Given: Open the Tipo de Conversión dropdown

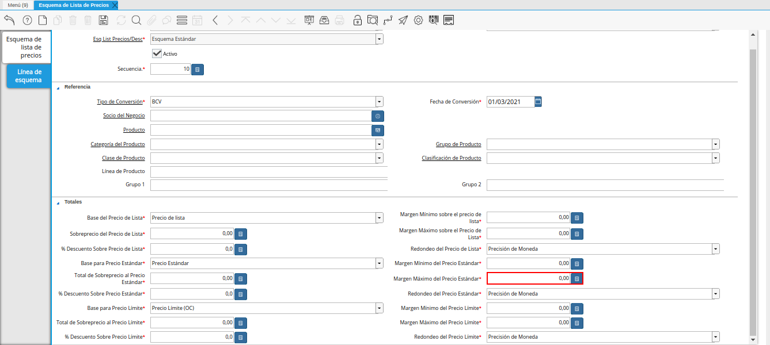Looking at the screenshot, I should point(379,102).
